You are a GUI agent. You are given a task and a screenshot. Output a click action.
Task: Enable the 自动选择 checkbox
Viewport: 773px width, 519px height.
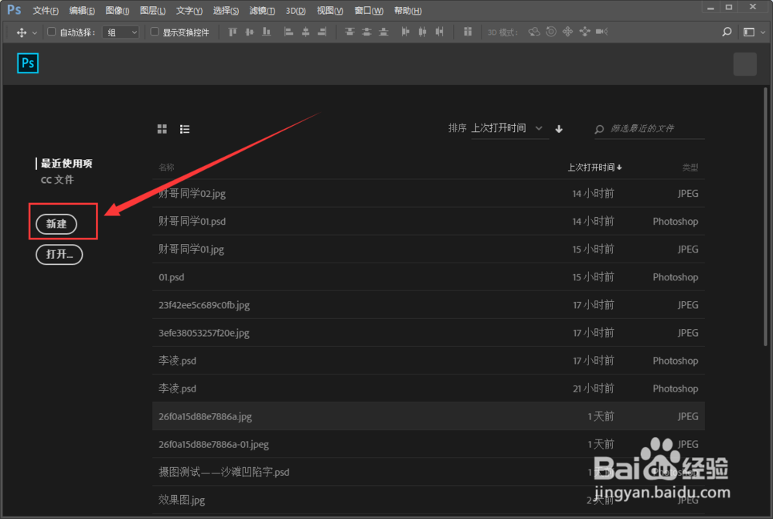coord(51,32)
